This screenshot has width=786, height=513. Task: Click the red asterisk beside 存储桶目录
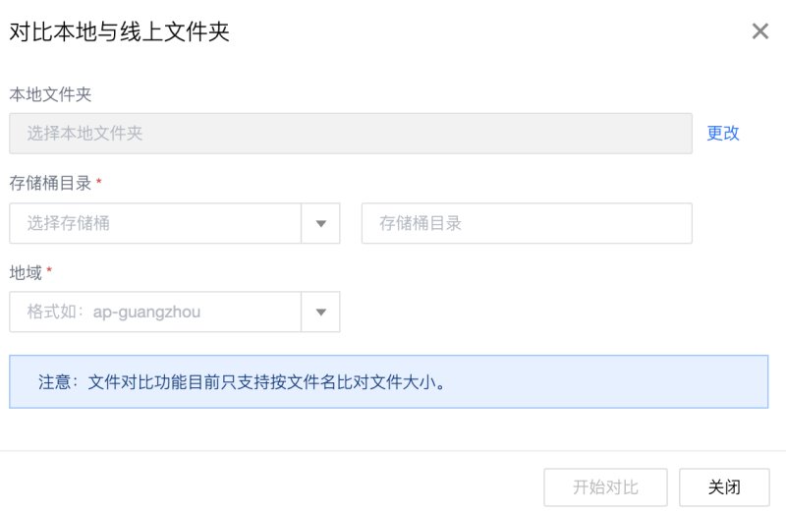click(99, 181)
